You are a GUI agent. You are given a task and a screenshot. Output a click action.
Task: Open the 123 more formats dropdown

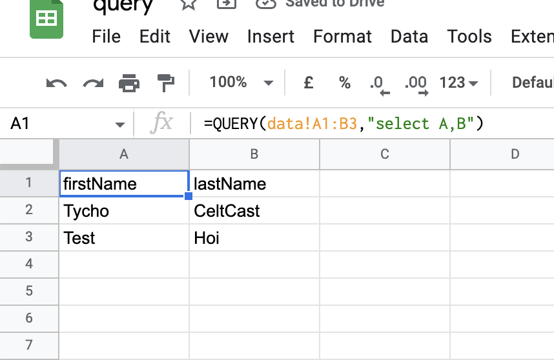(458, 83)
